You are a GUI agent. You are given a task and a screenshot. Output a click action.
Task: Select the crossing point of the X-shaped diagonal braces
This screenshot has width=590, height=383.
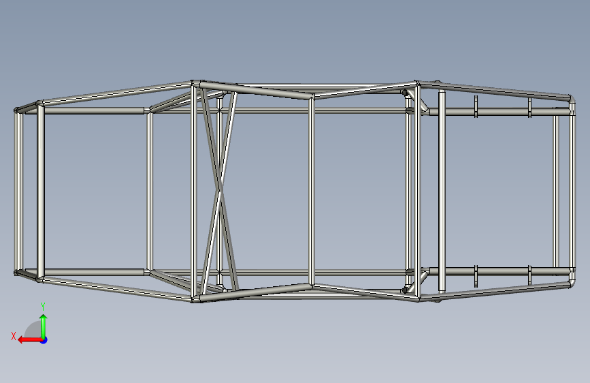(219, 191)
